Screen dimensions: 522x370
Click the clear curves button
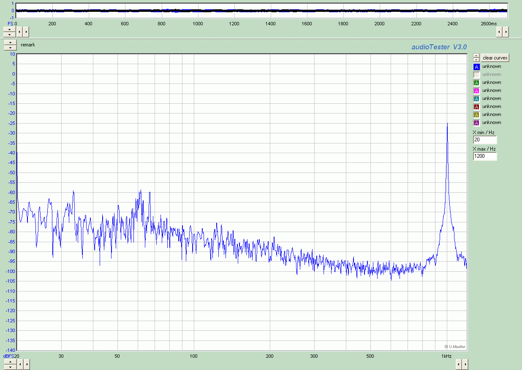coord(495,58)
